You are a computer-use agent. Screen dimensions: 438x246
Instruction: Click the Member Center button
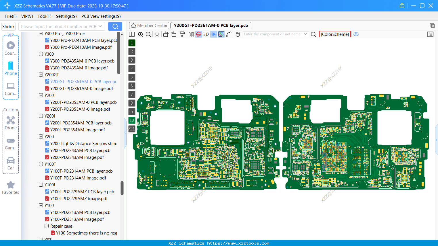pyautogui.click(x=149, y=26)
